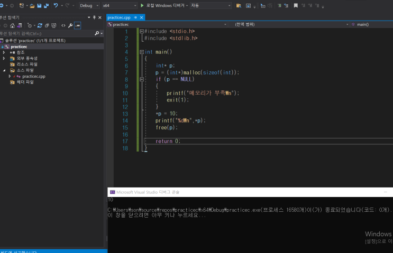Collapse the #include region on line 1
Viewport: 393px width, 253px height.
click(142, 32)
